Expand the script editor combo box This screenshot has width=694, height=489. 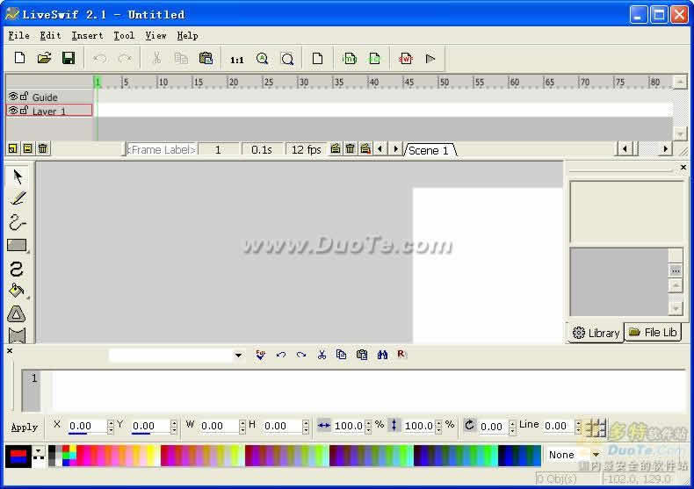tap(238, 356)
